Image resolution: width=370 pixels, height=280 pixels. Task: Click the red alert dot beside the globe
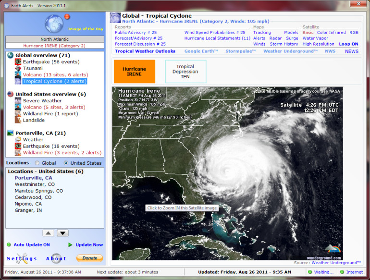[67, 17]
